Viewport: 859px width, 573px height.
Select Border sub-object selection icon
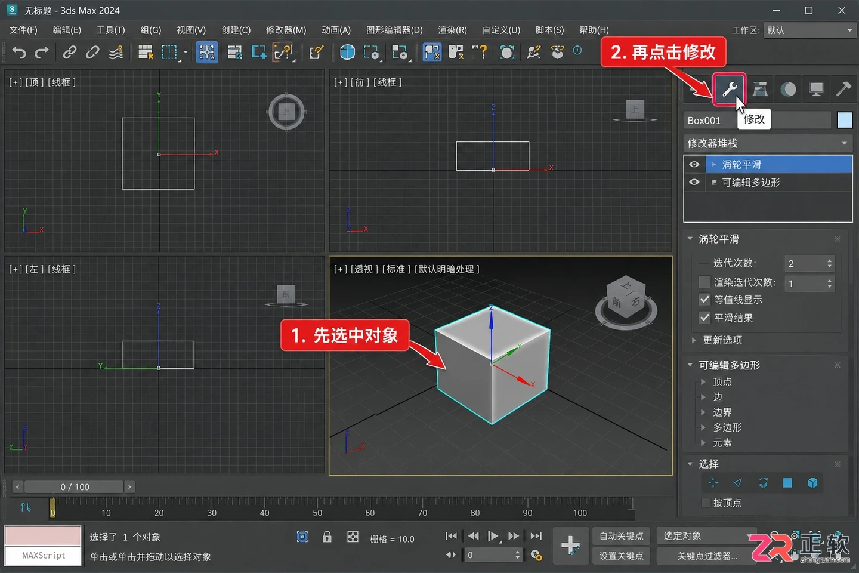[763, 483]
